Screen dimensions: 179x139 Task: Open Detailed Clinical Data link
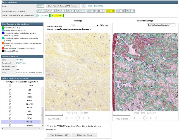coord(95,6)
